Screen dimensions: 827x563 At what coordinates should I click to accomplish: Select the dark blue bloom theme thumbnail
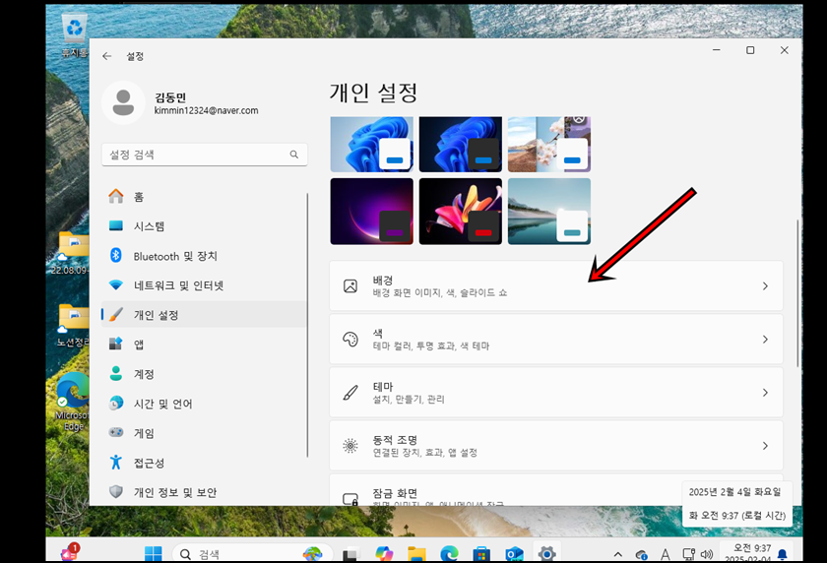[x=461, y=145]
